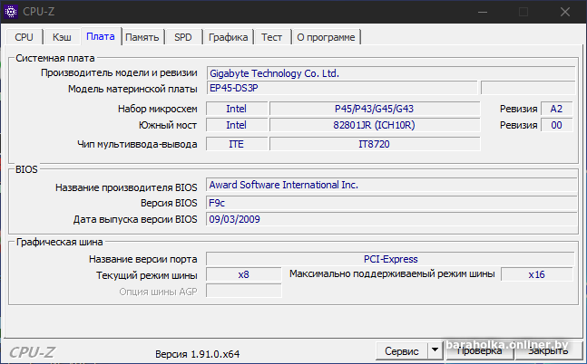Click the Название версии порта label

[143, 259]
